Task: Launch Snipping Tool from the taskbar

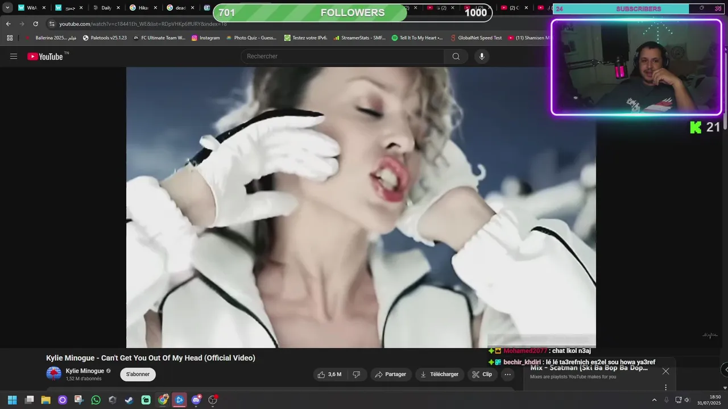Action: coord(79,400)
